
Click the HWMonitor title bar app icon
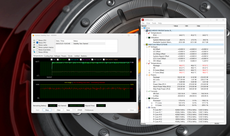click(x=143, y=20)
